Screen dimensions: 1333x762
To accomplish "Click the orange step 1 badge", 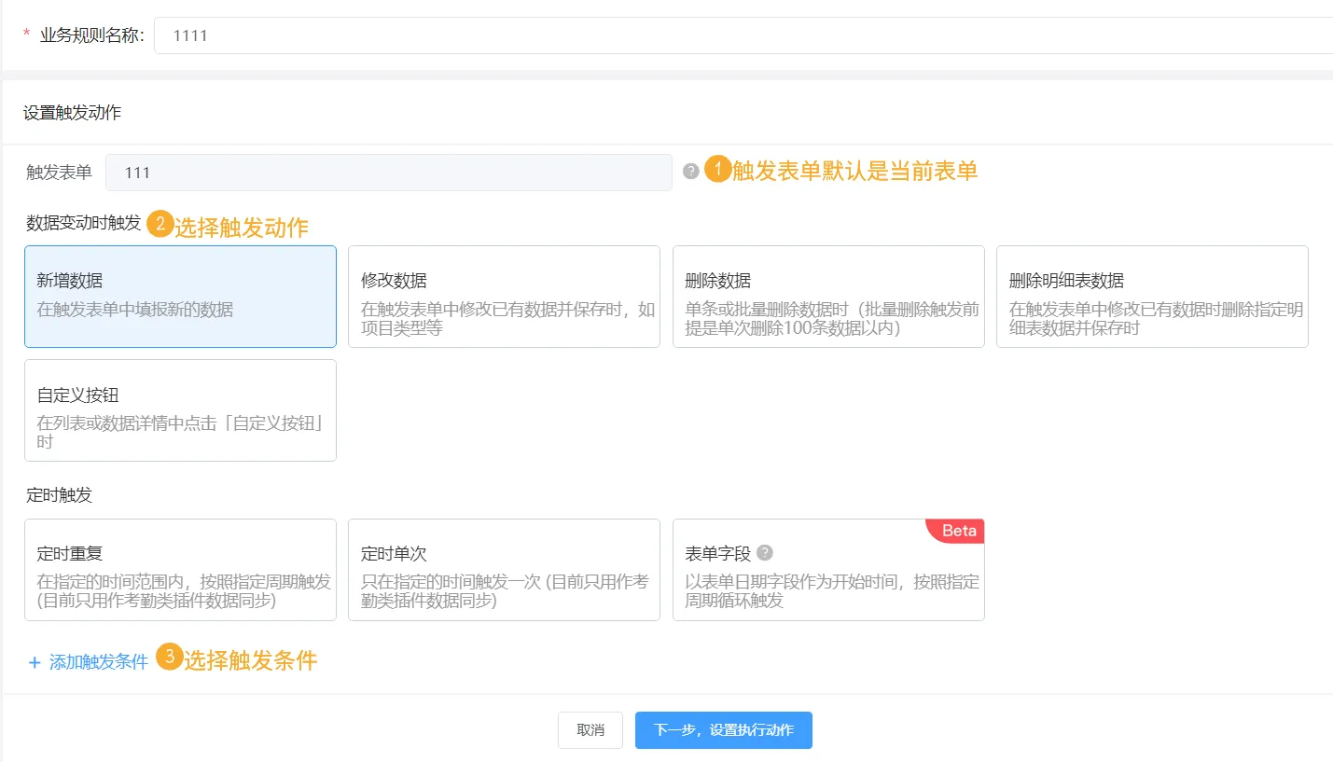I will point(717,169).
